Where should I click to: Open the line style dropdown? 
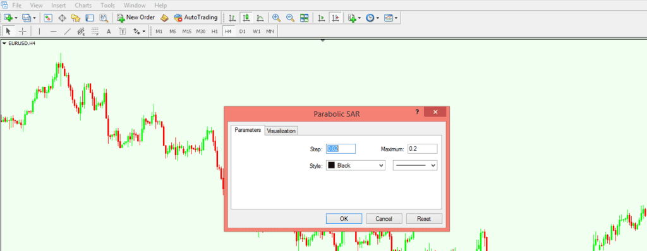[414, 165]
